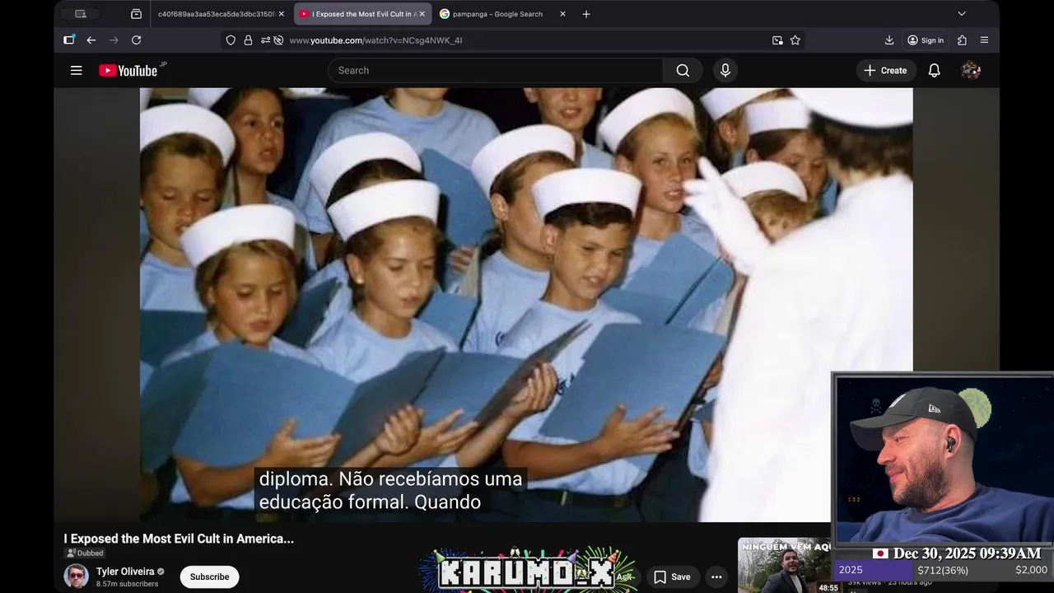Click the Dubbed badge under the title
Screen dimensions: 1054x593
click(85, 553)
